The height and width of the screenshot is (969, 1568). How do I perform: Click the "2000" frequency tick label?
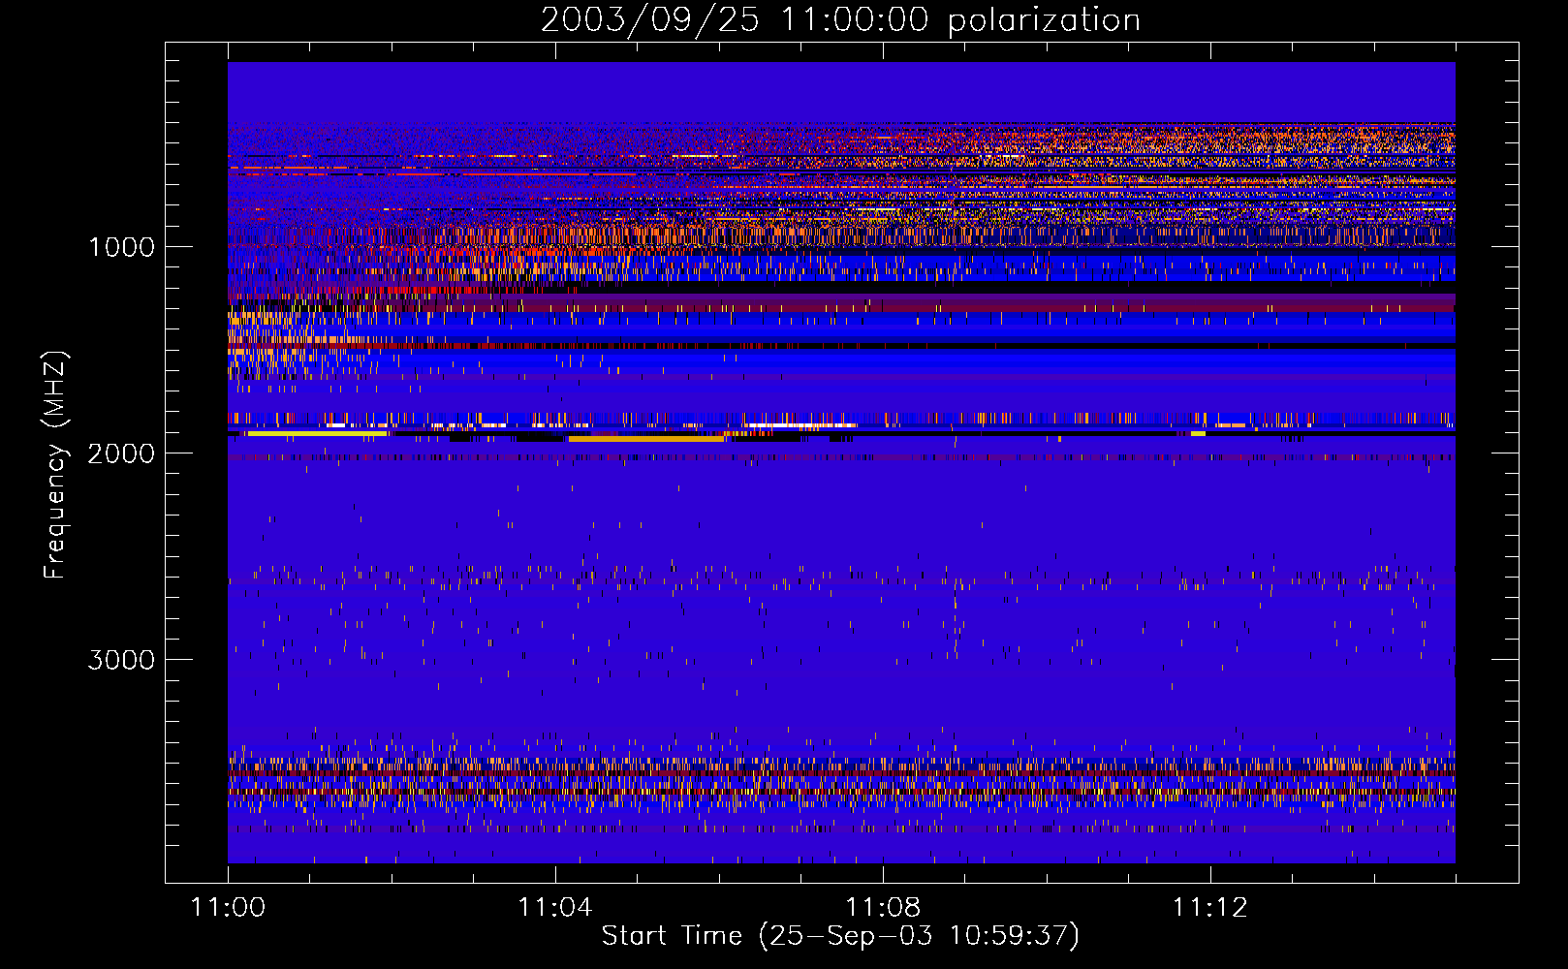pyautogui.click(x=121, y=453)
